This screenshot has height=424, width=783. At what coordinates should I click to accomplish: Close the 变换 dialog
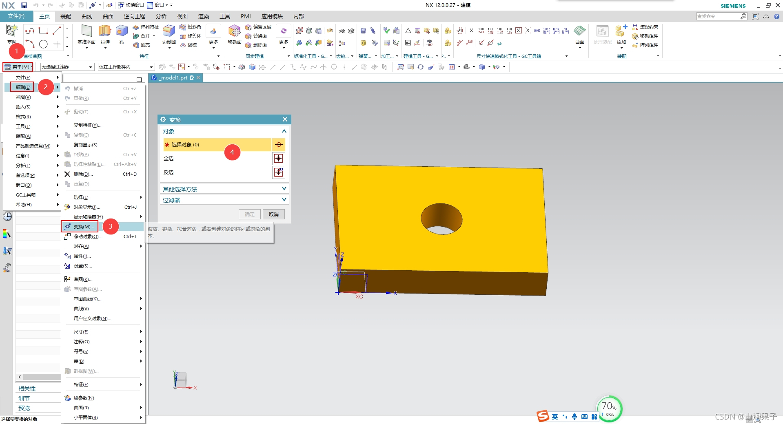click(x=285, y=119)
